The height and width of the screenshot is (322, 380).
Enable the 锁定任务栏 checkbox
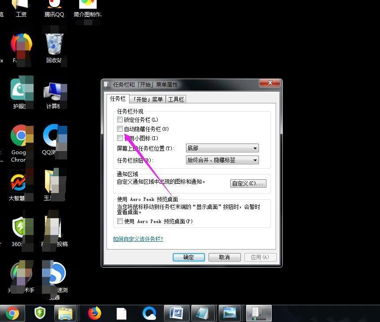(x=120, y=119)
